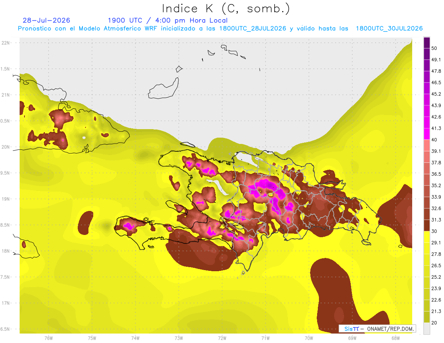Click the "68W" longitude label
444x343 pixels.
pyautogui.click(x=396, y=338)
